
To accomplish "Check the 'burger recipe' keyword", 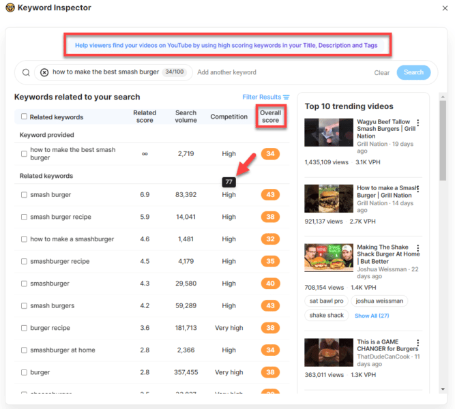I will point(24,328).
